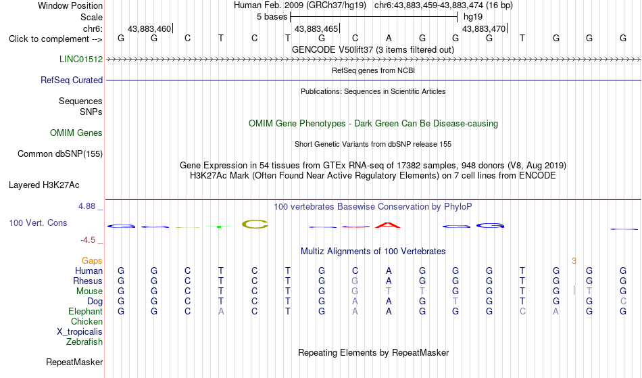The image size is (642, 378).
Task: Select the Mouse species row label
Action: click(x=90, y=291)
